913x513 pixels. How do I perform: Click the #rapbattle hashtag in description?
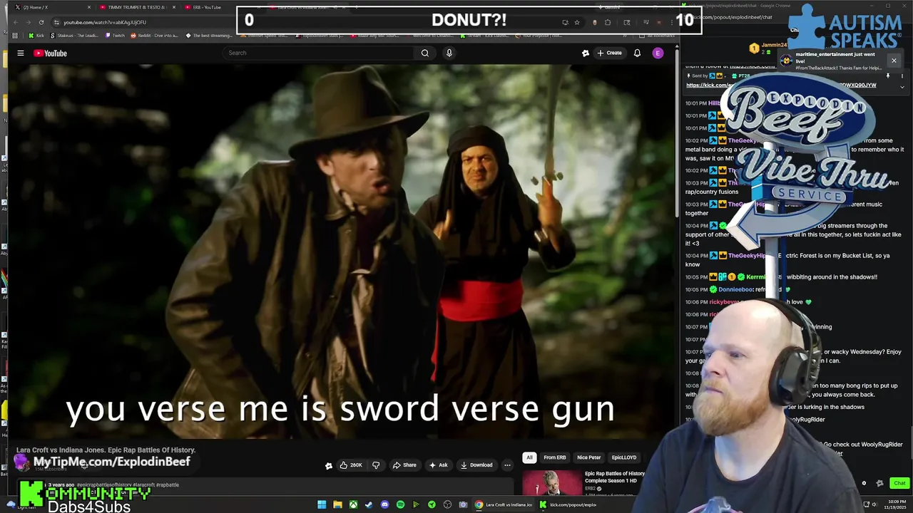pos(168,485)
